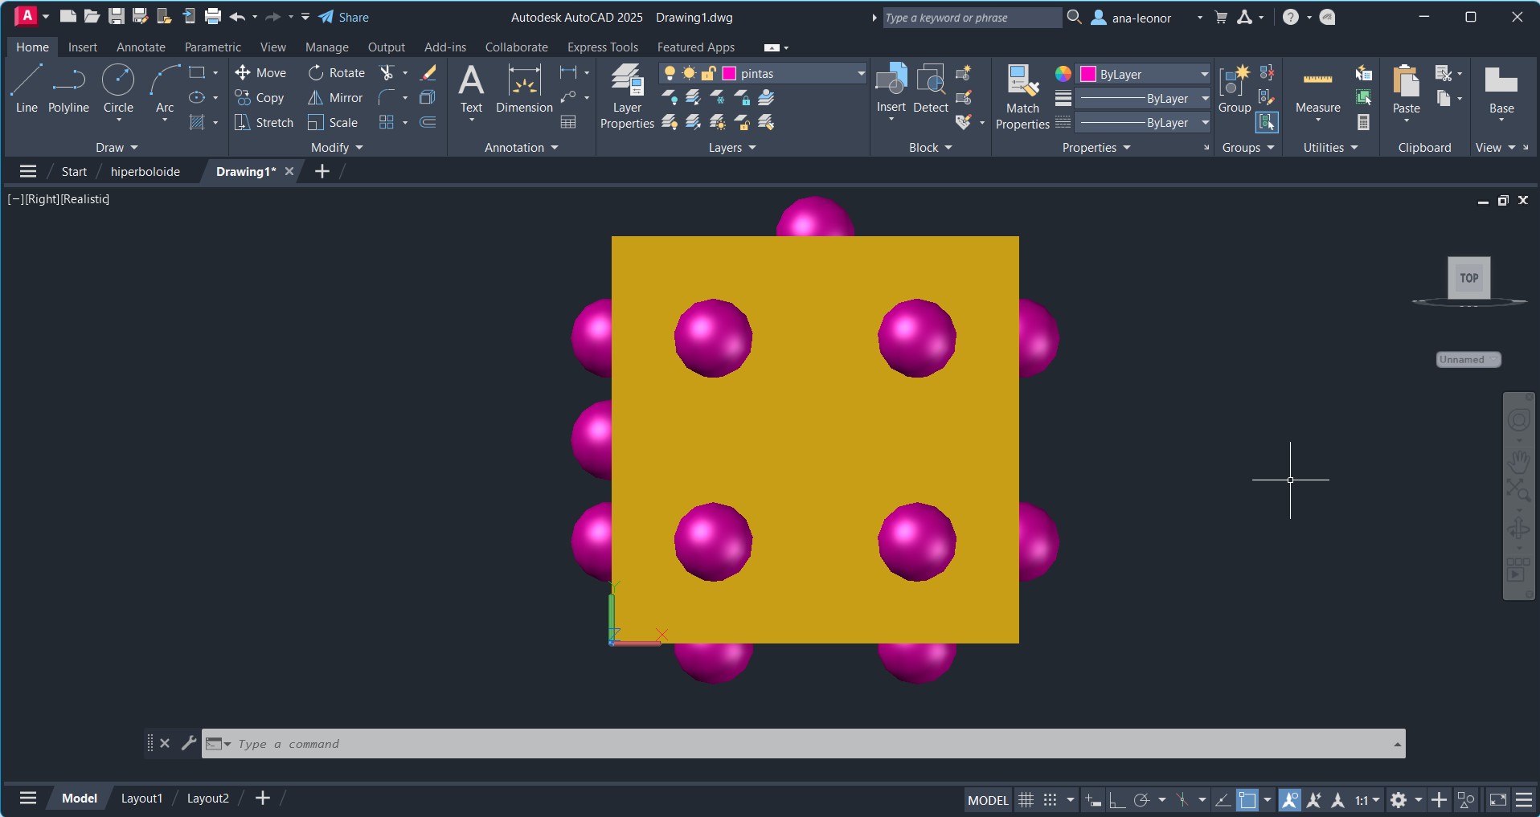Open the color wheel in Properties panel
This screenshot has width=1540, height=817.
click(x=1063, y=74)
